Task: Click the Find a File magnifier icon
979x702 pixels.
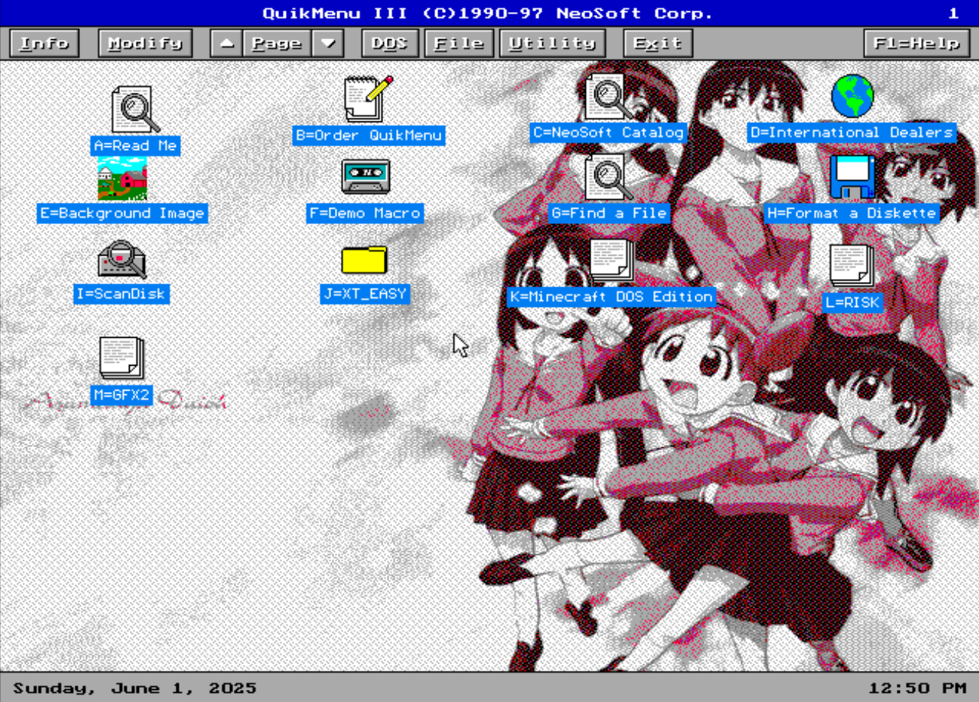Action: pyautogui.click(x=609, y=177)
